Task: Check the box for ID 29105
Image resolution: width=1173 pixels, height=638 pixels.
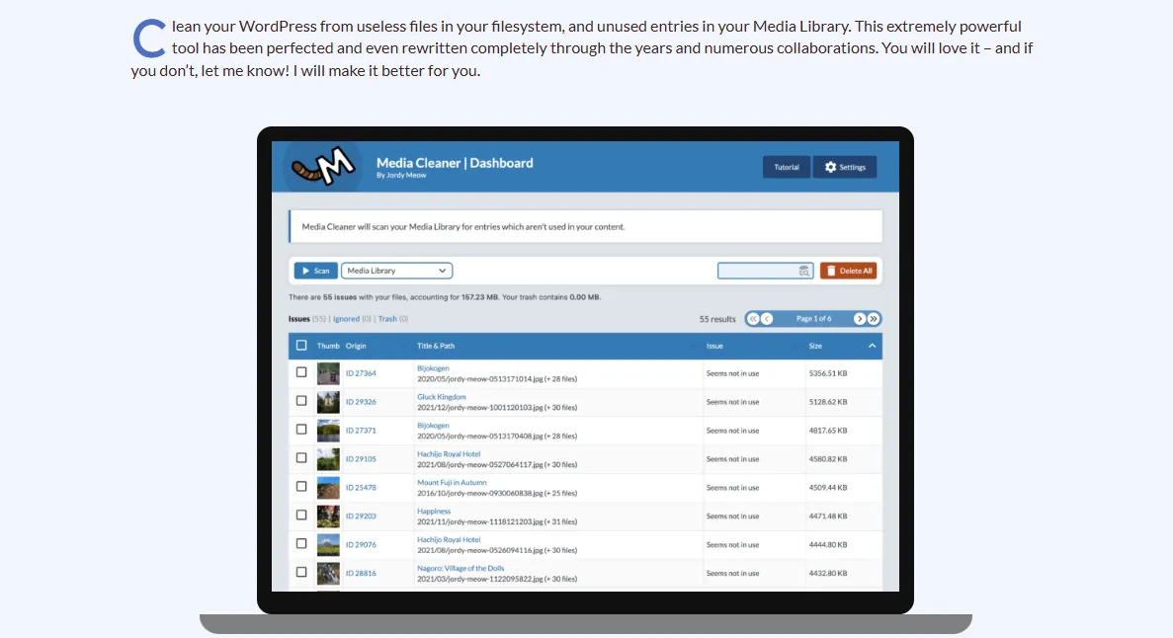Action: [x=301, y=457]
